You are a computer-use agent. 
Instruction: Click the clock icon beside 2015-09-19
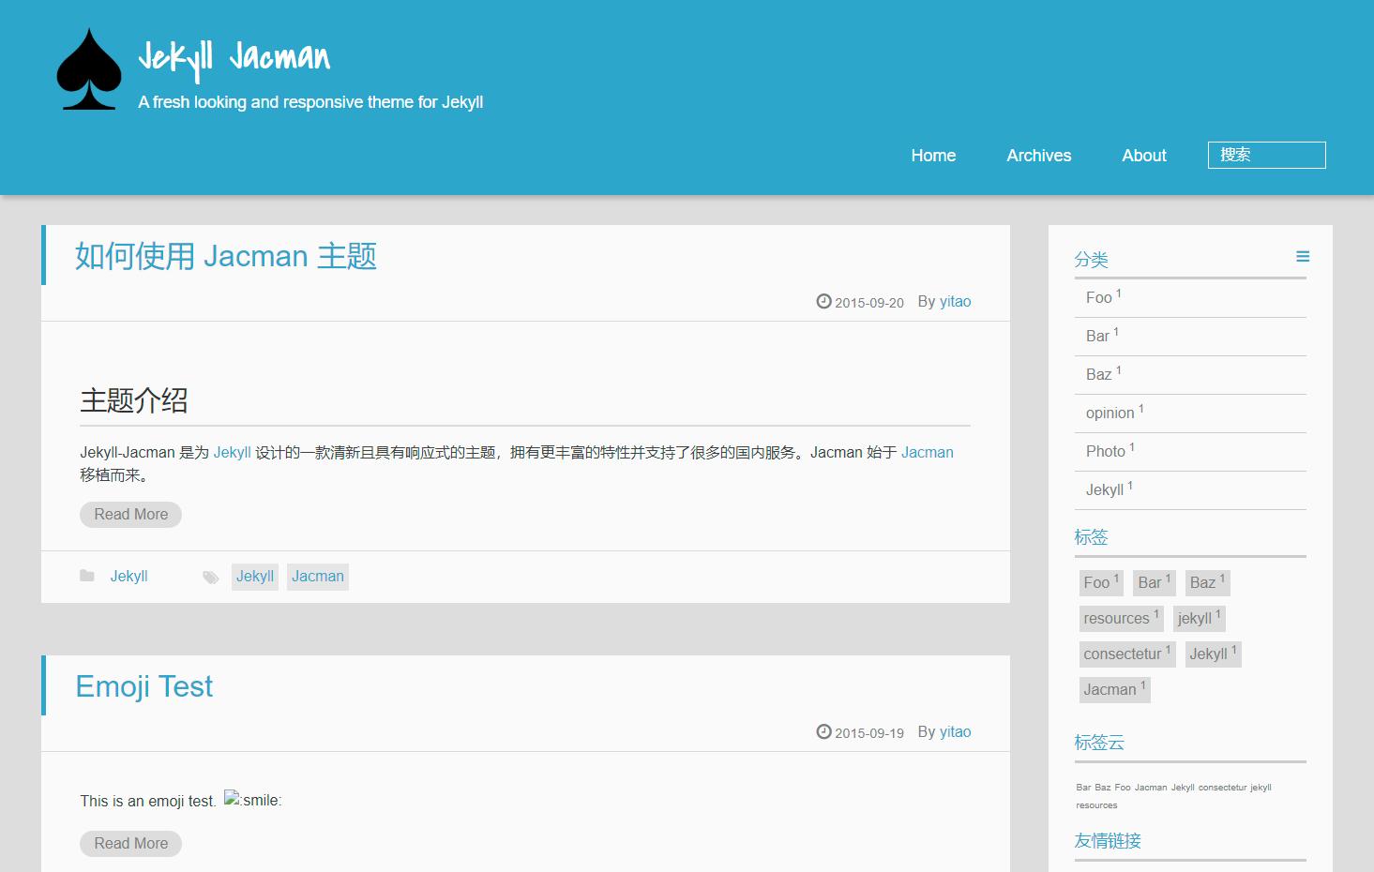(823, 730)
